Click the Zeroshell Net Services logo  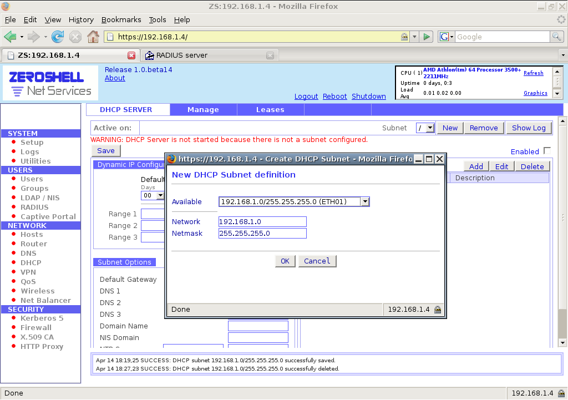pos(50,83)
